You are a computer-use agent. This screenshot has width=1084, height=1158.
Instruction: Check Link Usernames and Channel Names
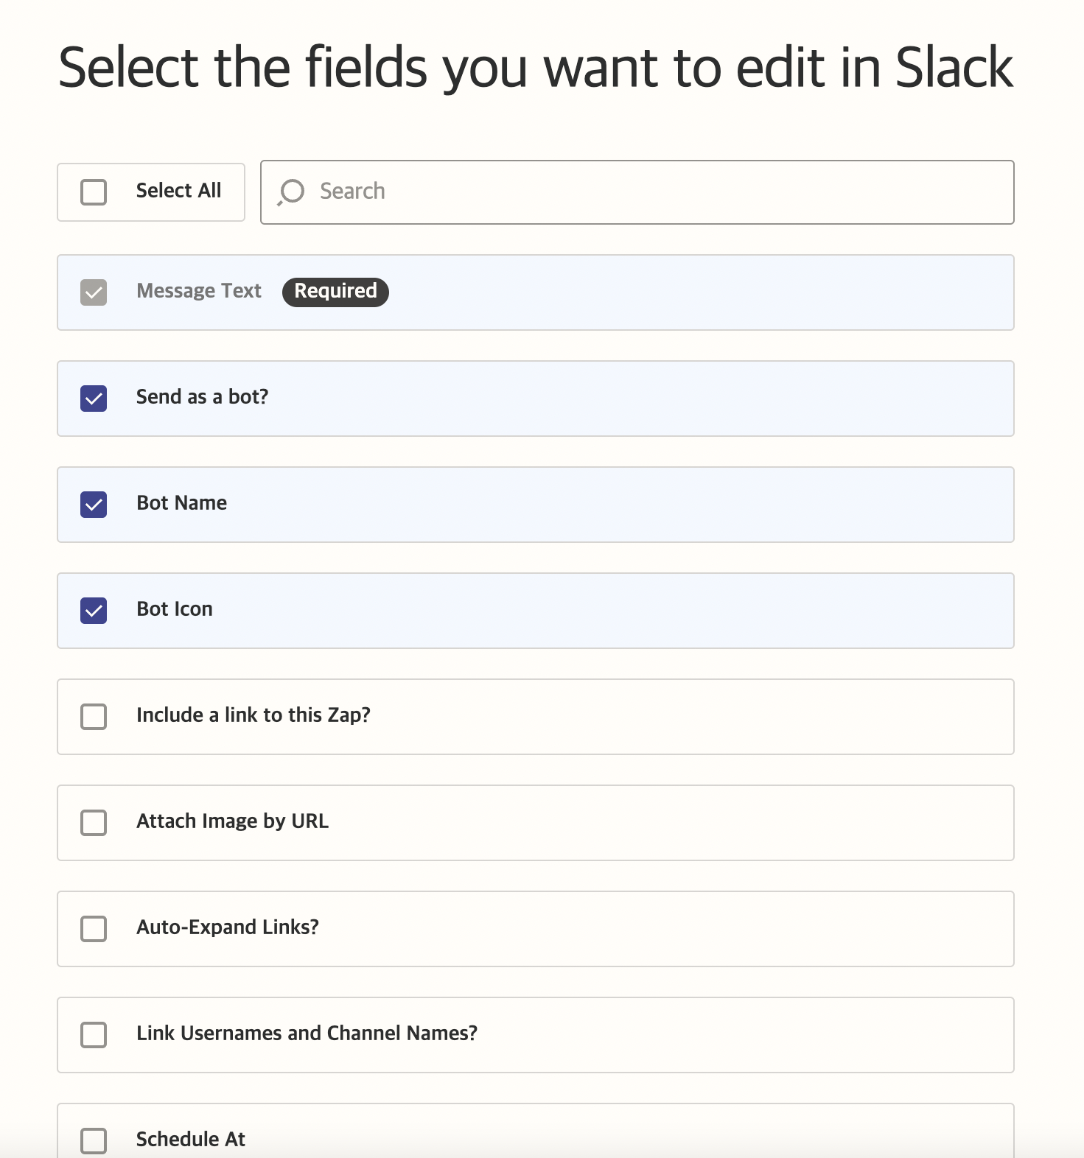pyautogui.click(x=94, y=1035)
